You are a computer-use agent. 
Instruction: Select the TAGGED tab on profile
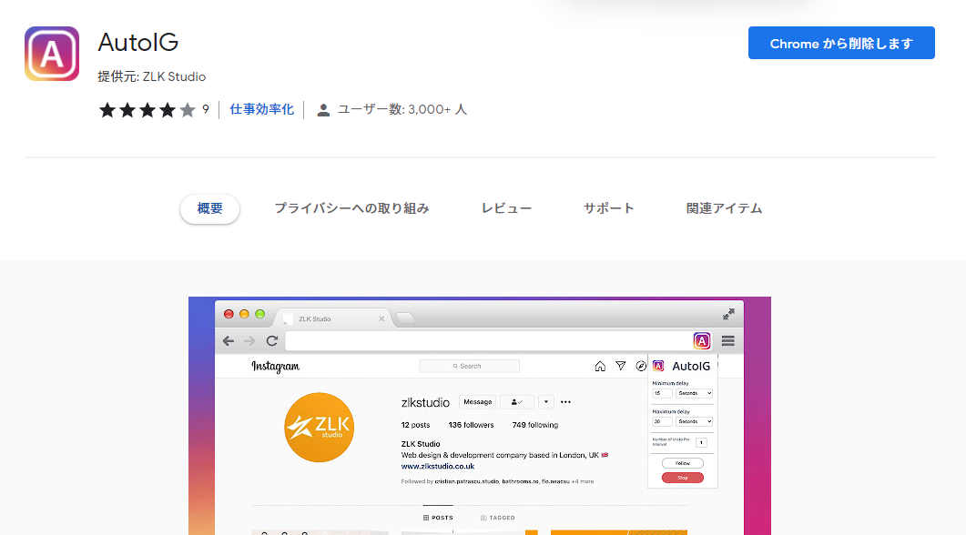pos(498,518)
